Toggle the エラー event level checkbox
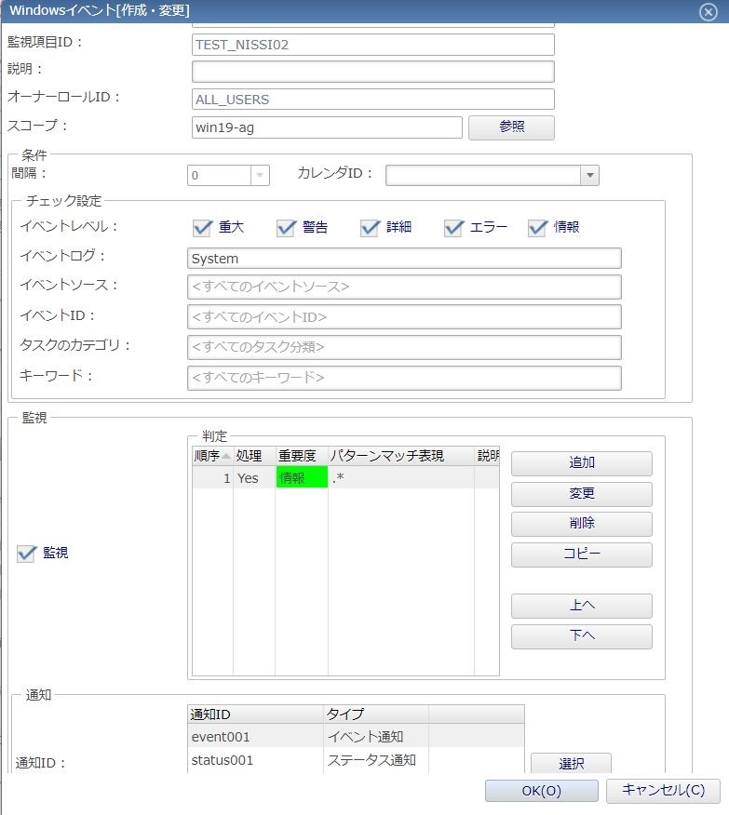This screenshot has height=815, width=729. click(x=453, y=228)
